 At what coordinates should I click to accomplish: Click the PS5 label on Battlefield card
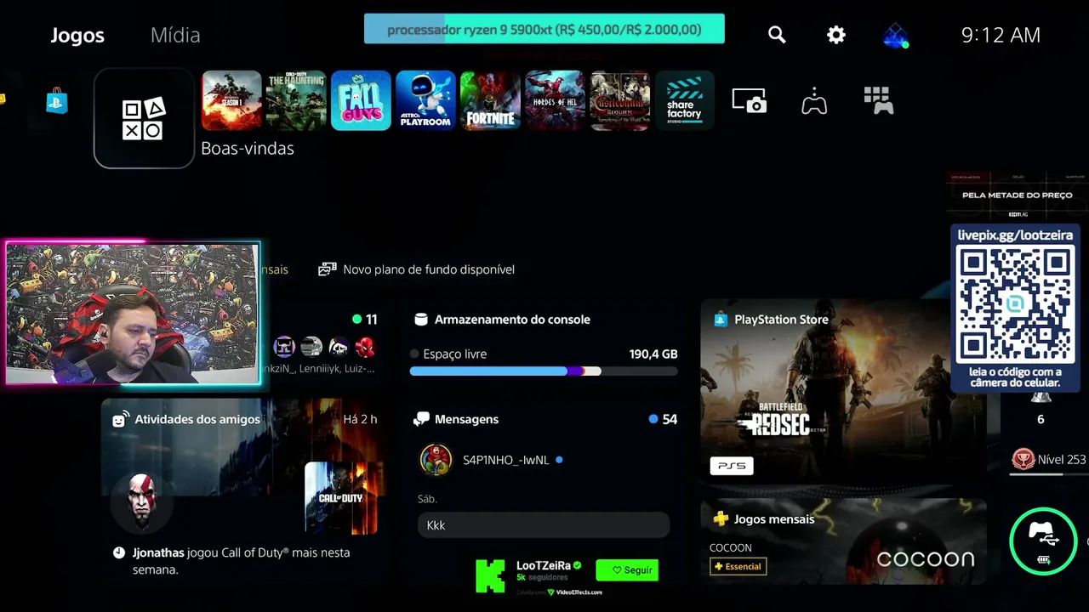click(732, 466)
